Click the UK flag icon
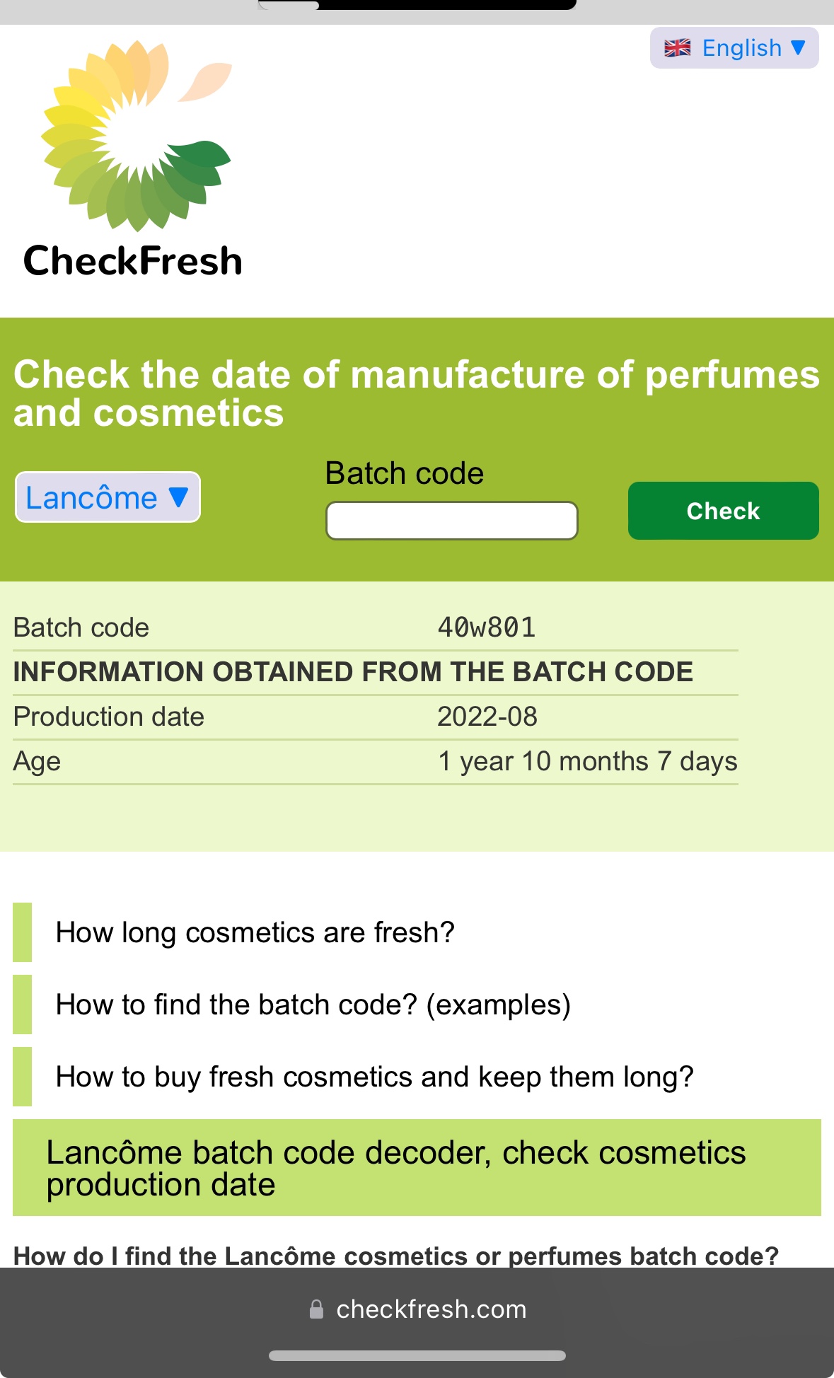Image resolution: width=834 pixels, height=1378 pixels. [677, 48]
